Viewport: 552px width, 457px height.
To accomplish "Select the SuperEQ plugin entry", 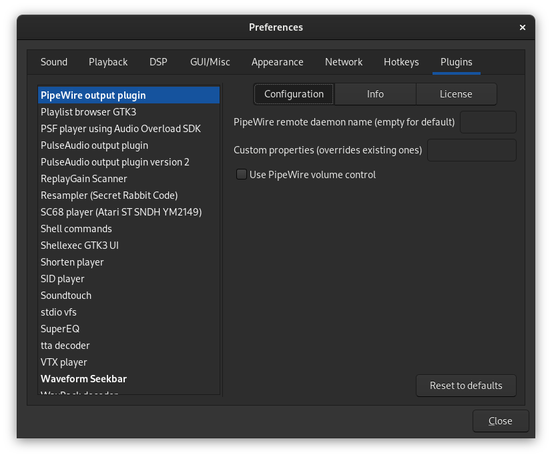I will pyautogui.click(x=60, y=329).
